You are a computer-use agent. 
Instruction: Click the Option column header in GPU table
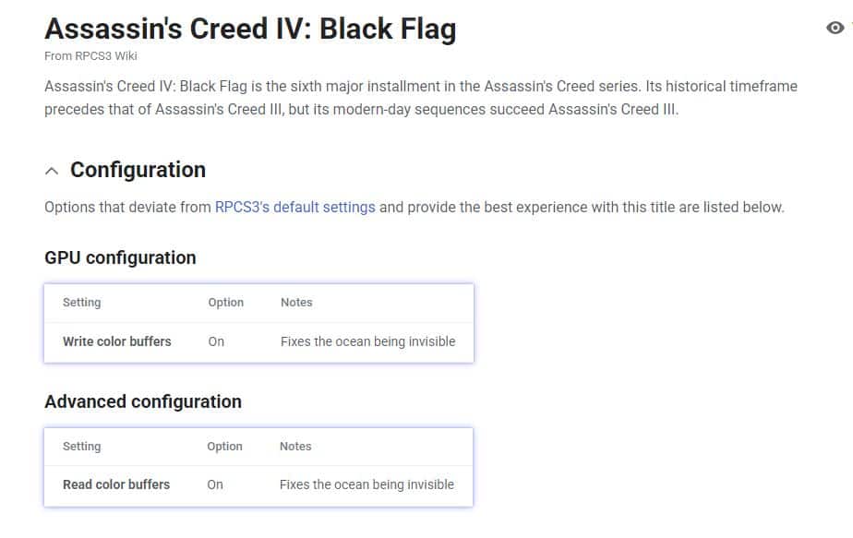226,303
